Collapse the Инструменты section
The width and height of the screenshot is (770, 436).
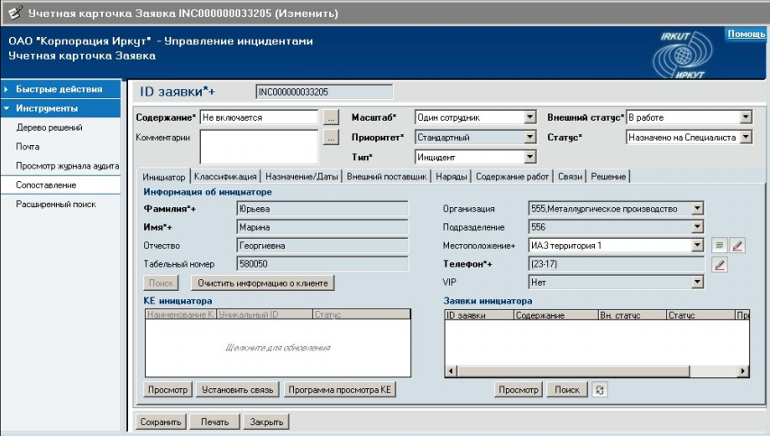(x=60, y=108)
